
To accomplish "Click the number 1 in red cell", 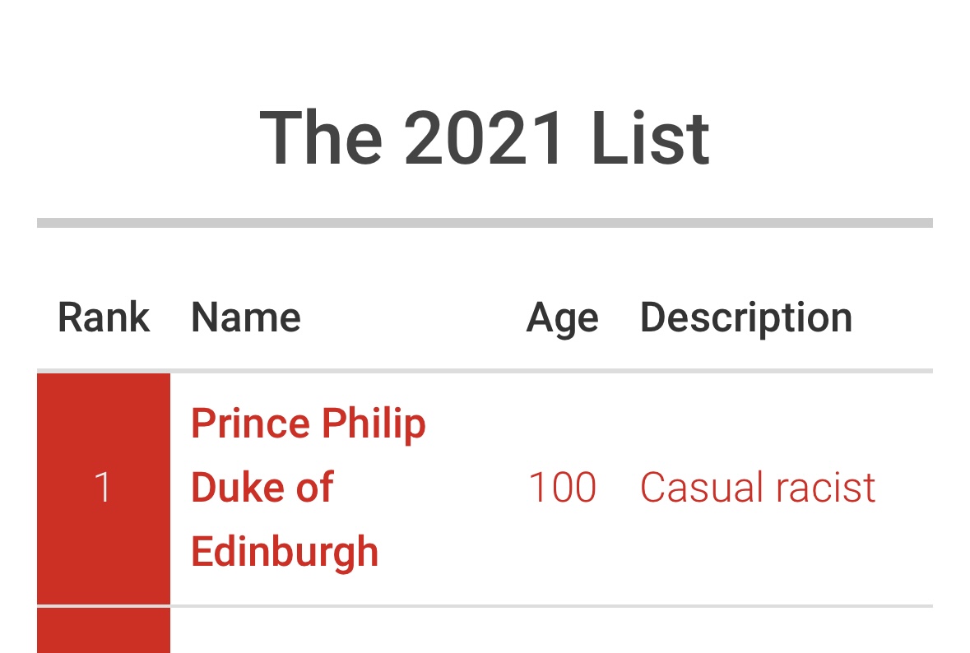I will (x=103, y=487).
